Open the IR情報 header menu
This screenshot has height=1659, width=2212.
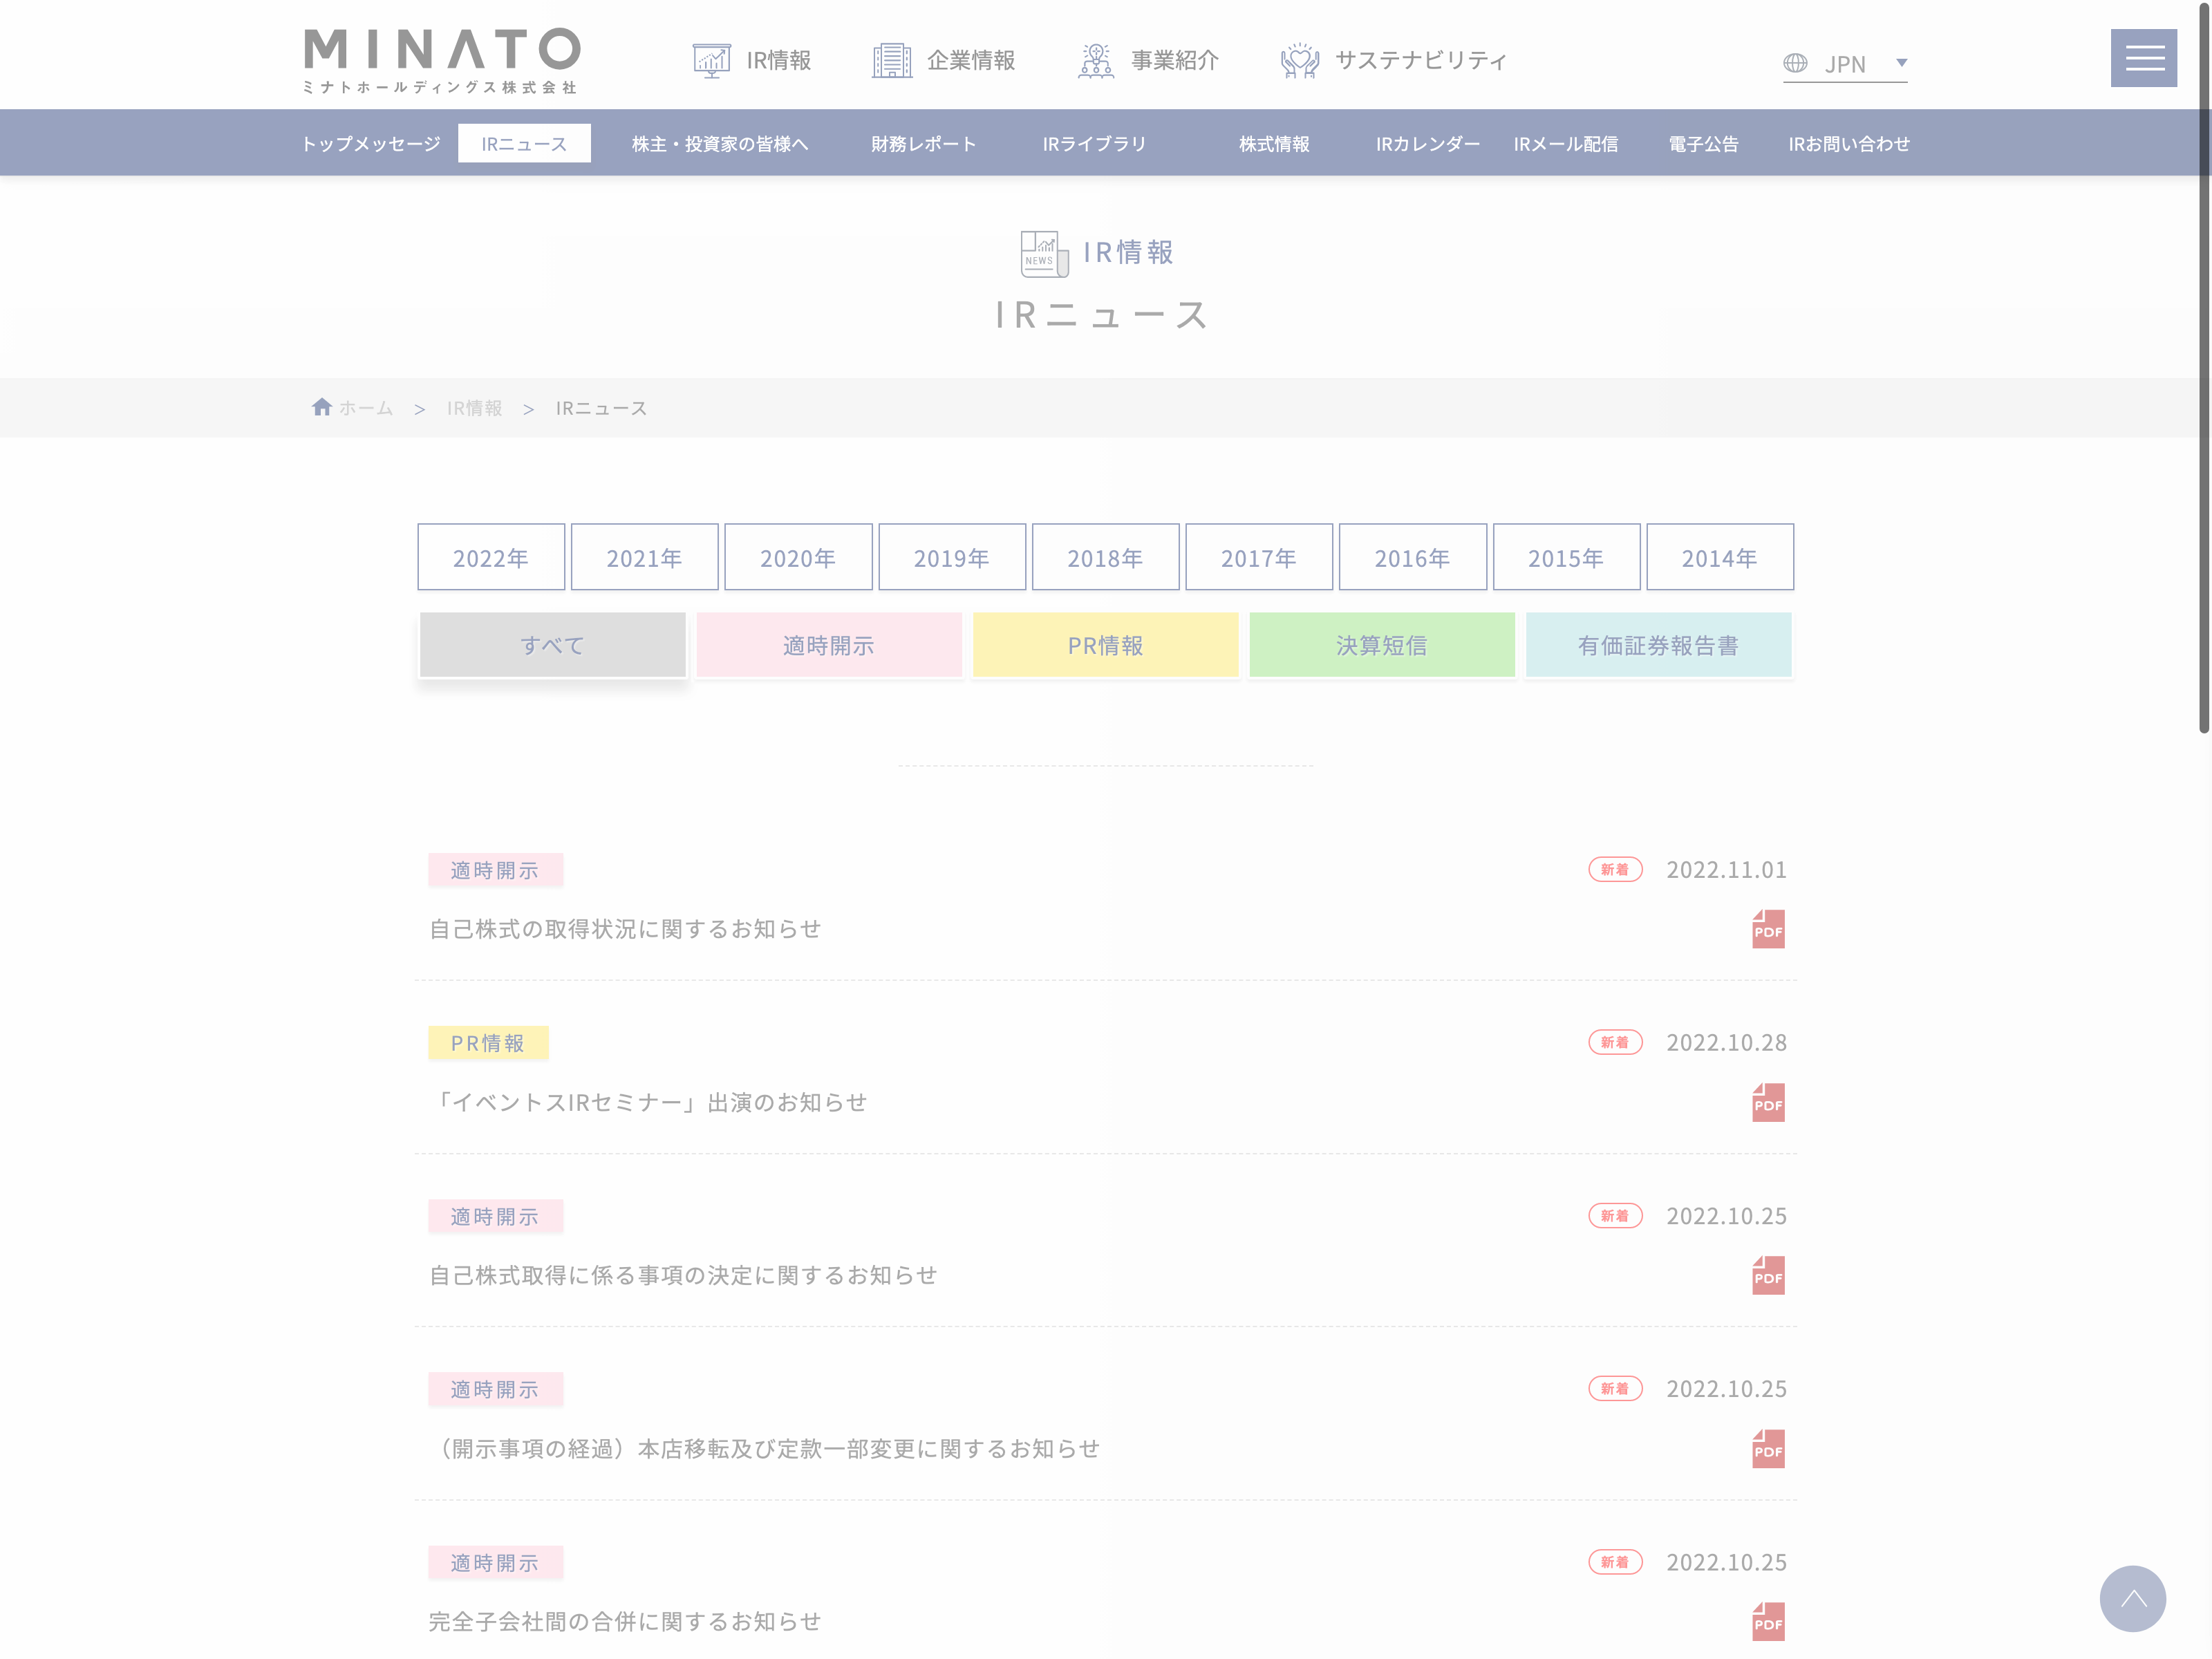click(x=752, y=60)
